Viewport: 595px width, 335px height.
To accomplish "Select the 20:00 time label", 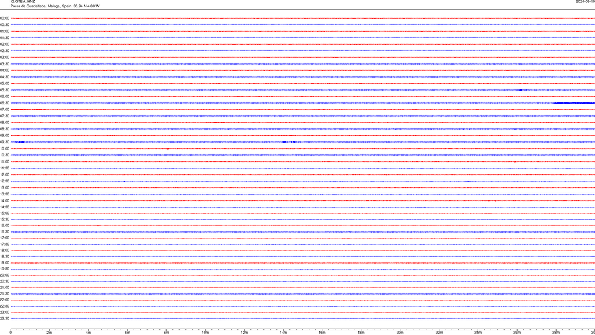I will tap(4, 275).
